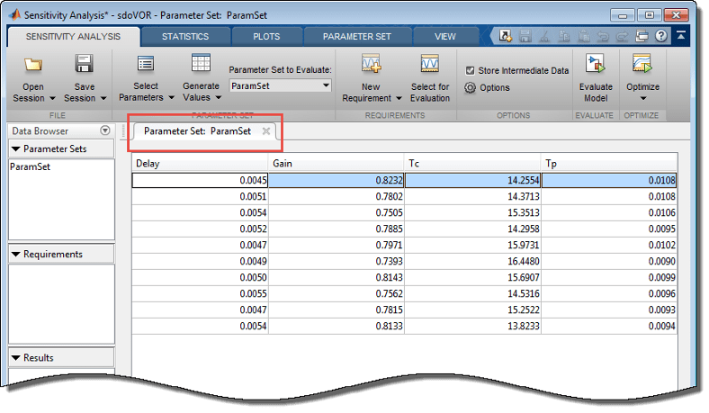Collapse the Requirements section
The image size is (709, 413).
click(16, 255)
